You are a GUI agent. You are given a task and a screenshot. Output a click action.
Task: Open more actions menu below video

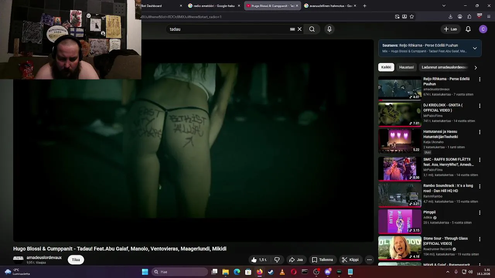pos(369,260)
